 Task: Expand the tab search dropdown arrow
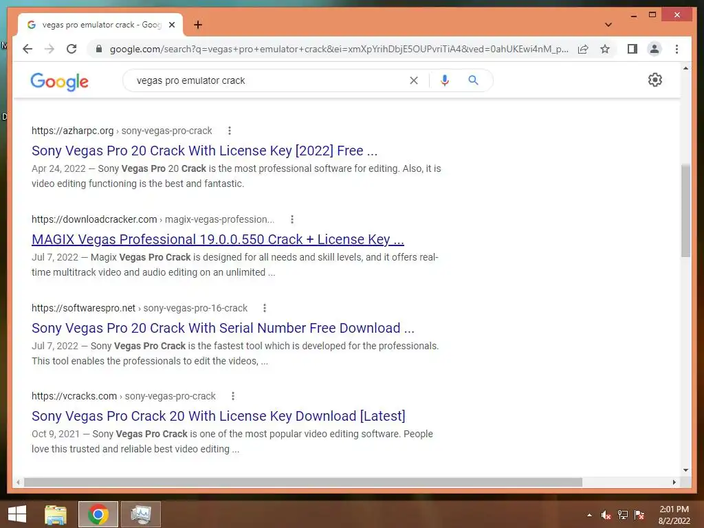point(608,25)
